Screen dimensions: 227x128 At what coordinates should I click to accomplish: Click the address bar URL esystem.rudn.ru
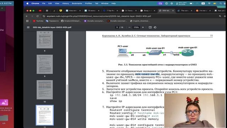99,16
